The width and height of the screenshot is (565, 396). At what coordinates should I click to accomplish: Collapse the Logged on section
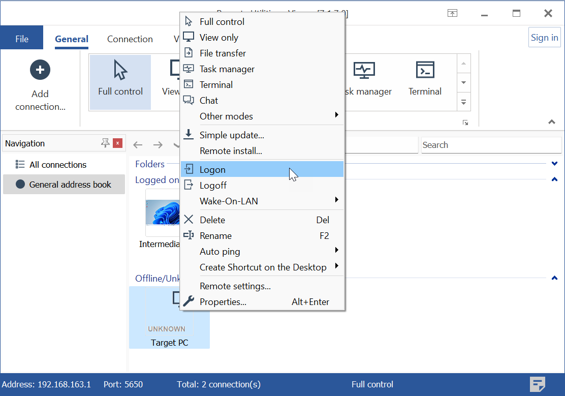(554, 179)
